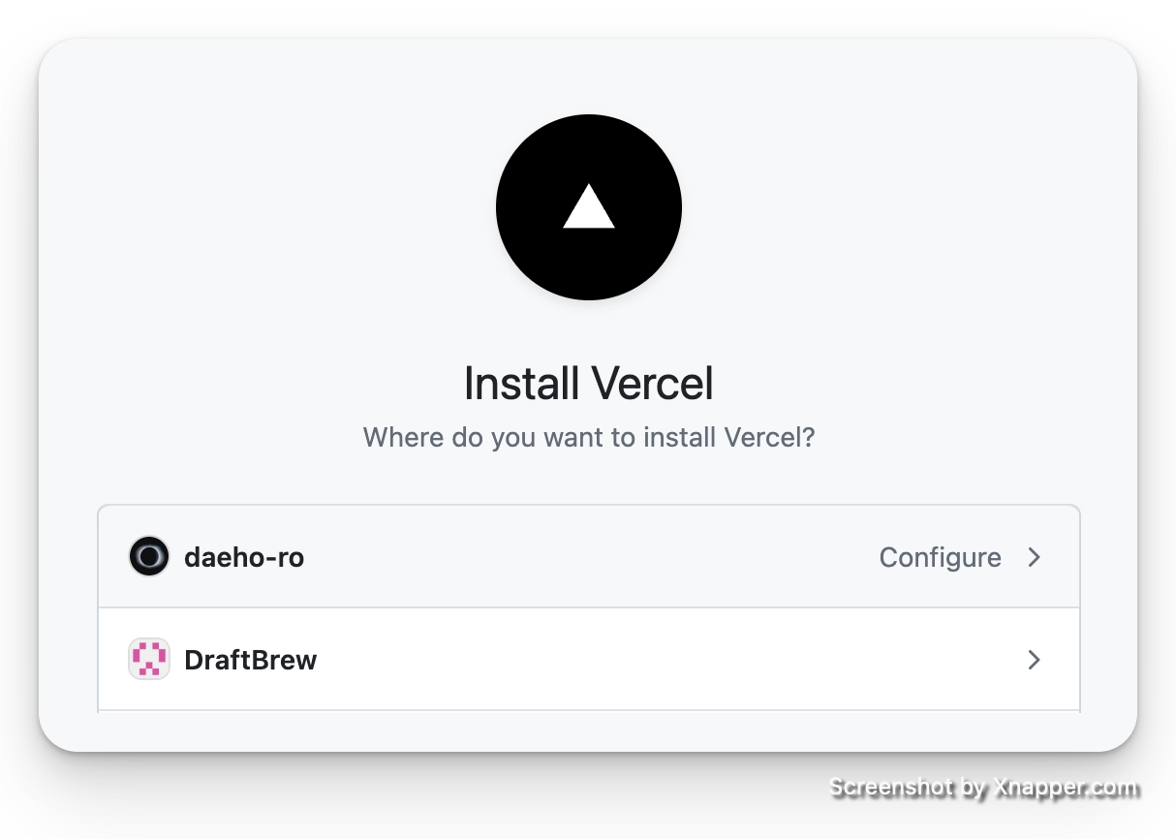Select the daeho-ro account name
1176x839 pixels.
[x=244, y=557]
